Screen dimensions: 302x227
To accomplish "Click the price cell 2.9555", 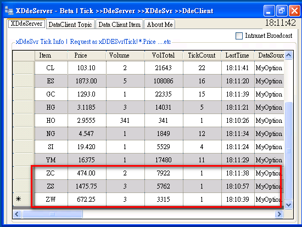I will (x=87, y=121).
